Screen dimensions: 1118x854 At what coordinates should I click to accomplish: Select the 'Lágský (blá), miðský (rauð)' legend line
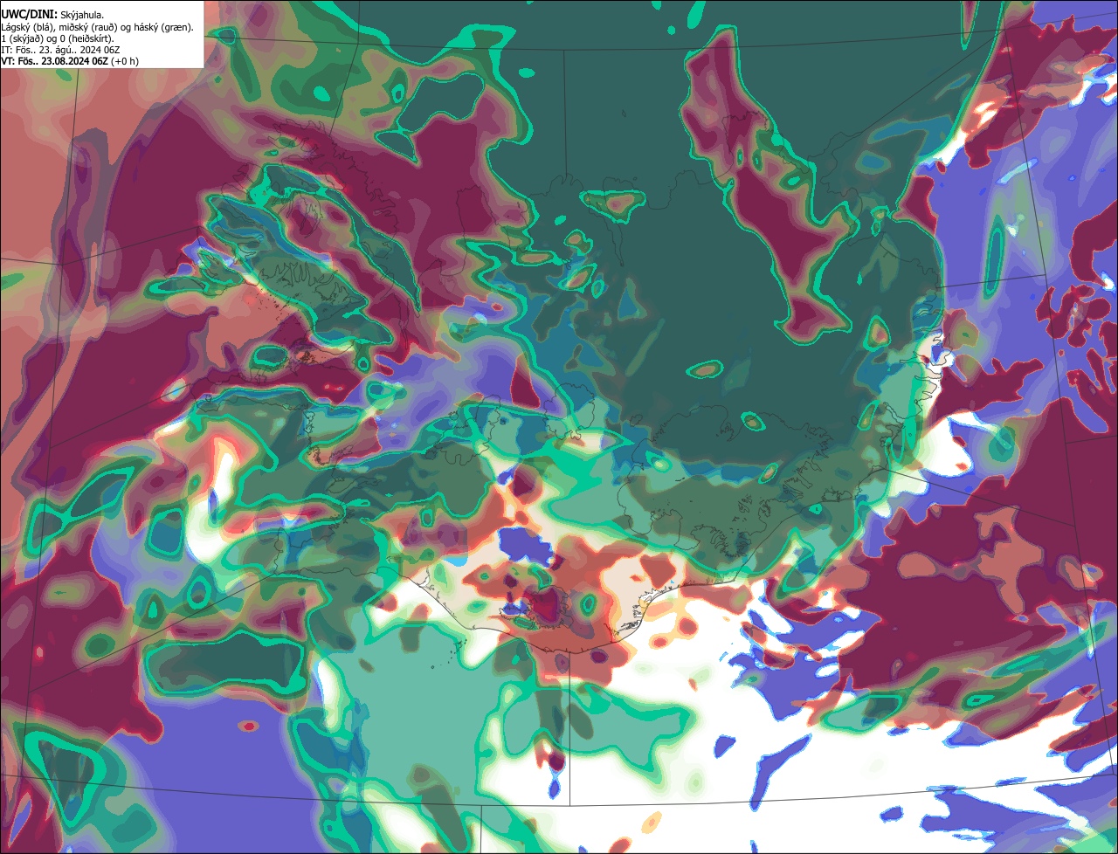(x=98, y=27)
